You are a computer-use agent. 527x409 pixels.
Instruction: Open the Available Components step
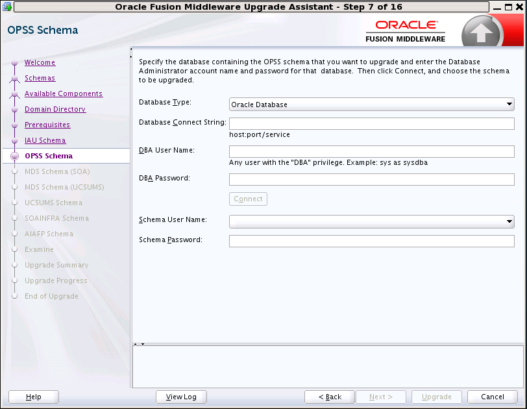tap(64, 93)
